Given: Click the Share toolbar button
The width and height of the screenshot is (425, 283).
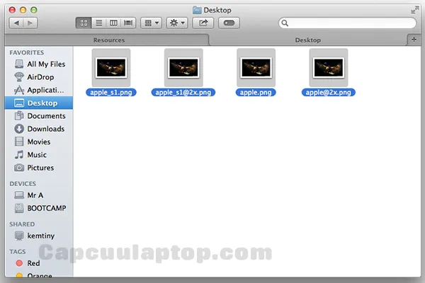Looking at the screenshot, I should [203, 23].
